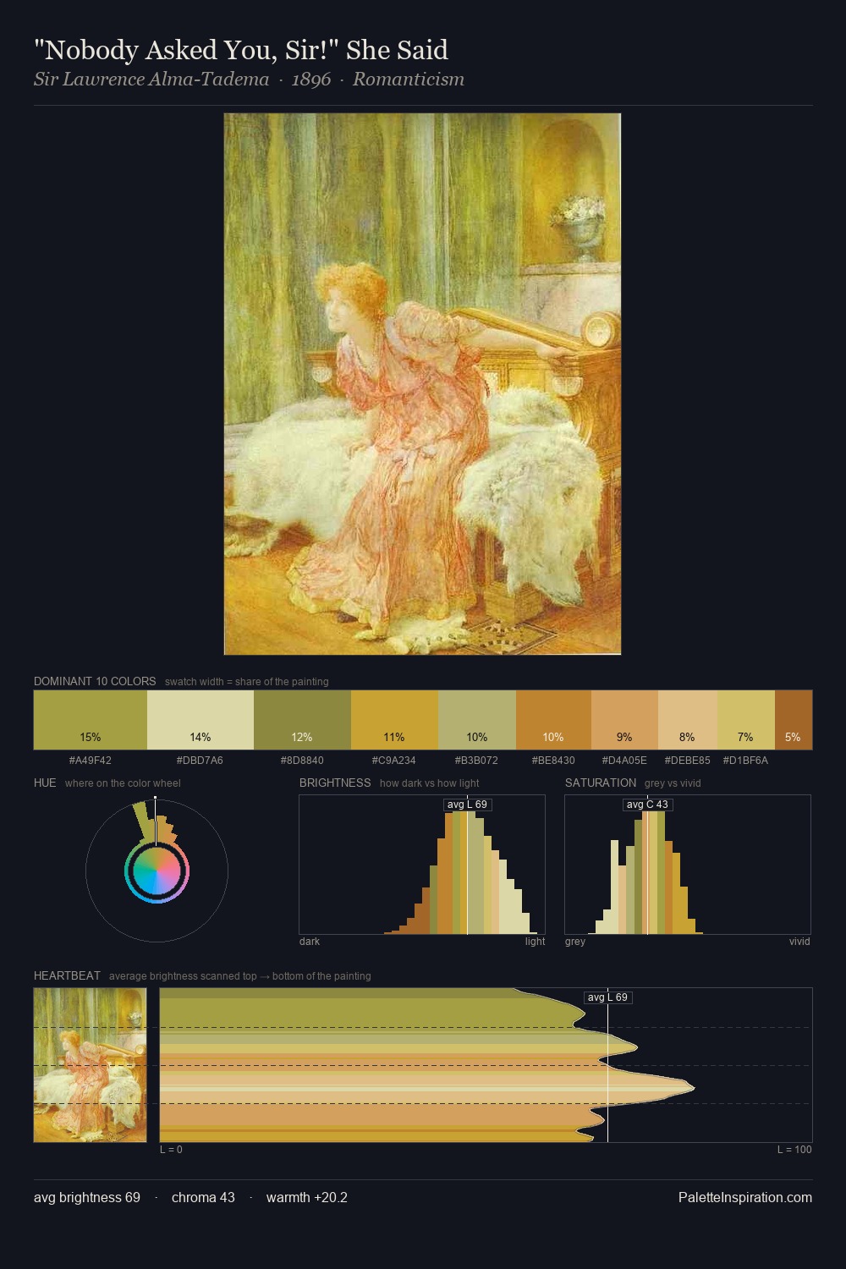Open the main painting image
Image resolution: width=846 pixels, height=1269 pixels.
coord(422,384)
